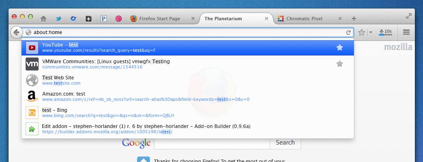
Task: Click the Google Search button
Action: [x=285, y=143]
